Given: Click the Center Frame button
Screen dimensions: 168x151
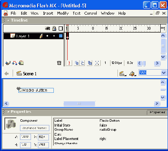Looking at the screenshot, I should [69, 63].
